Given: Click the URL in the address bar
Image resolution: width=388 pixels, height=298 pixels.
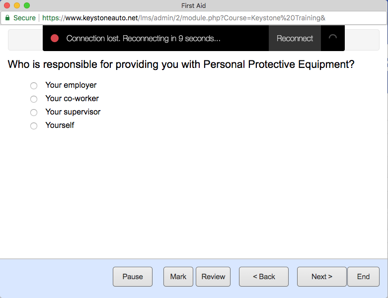Looking at the screenshot, I should click(x=184, y=18).
